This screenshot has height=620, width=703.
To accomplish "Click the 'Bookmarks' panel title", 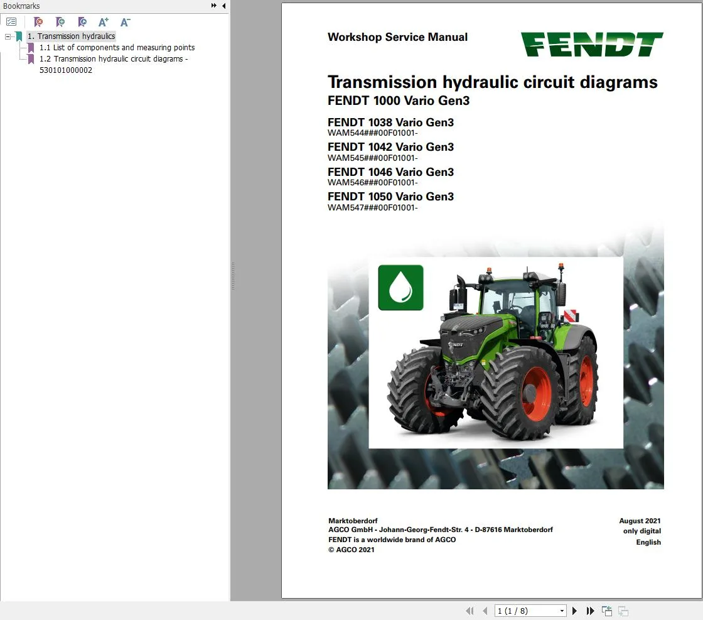I will [x=21, y=6].
